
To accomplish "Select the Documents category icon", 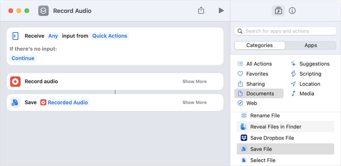I will click(x=244, y=93).
